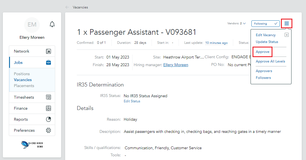Image resolution: width=306 pixels, height=160 pixels.
Task: Open the hamburger actions menu
Action: coord(286,23)
